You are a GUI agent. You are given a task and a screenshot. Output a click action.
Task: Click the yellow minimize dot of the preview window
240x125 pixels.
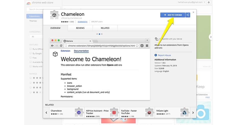click(55, 40)
